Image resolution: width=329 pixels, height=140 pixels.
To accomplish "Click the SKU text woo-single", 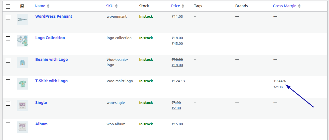I will (116, 103).
